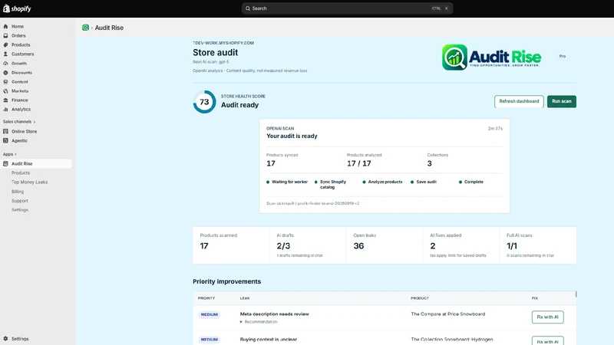Viewport: 614px width, 345px height.
Task: Click the Refresh dashboard button
Action: [519, 101]
